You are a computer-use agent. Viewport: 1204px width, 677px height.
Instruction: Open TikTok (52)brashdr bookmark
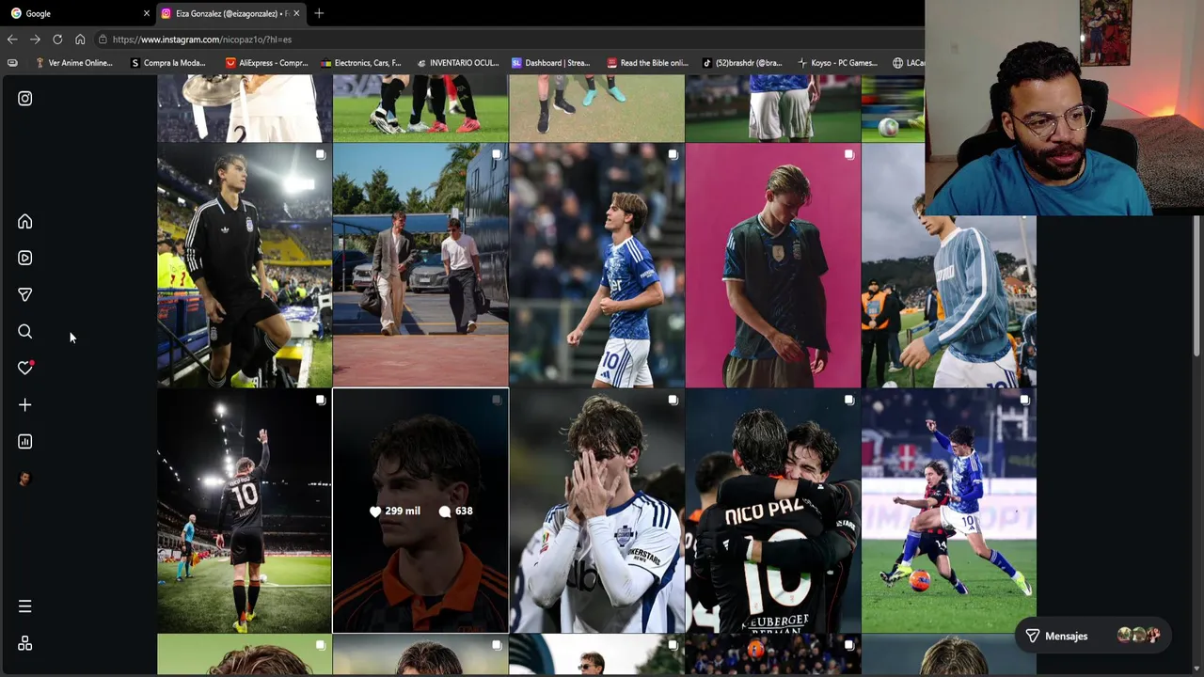coord(742,63)
